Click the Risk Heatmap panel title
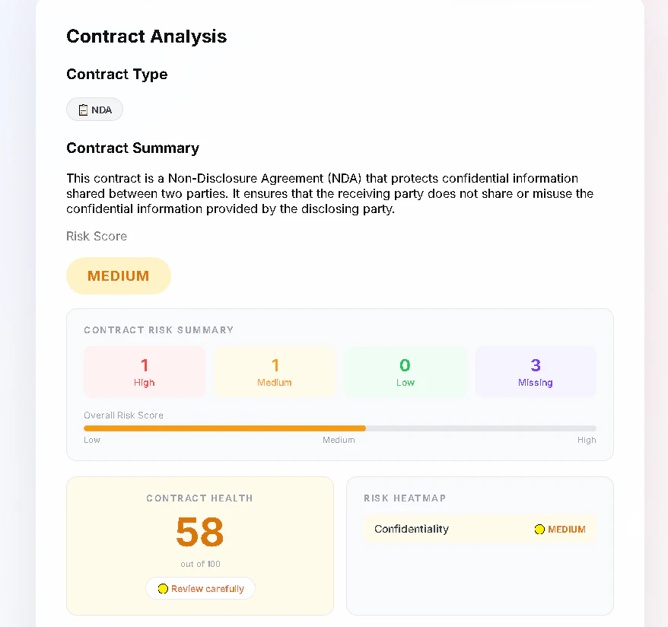This screenshot has width=668, height=627. [x=405, y=498]
